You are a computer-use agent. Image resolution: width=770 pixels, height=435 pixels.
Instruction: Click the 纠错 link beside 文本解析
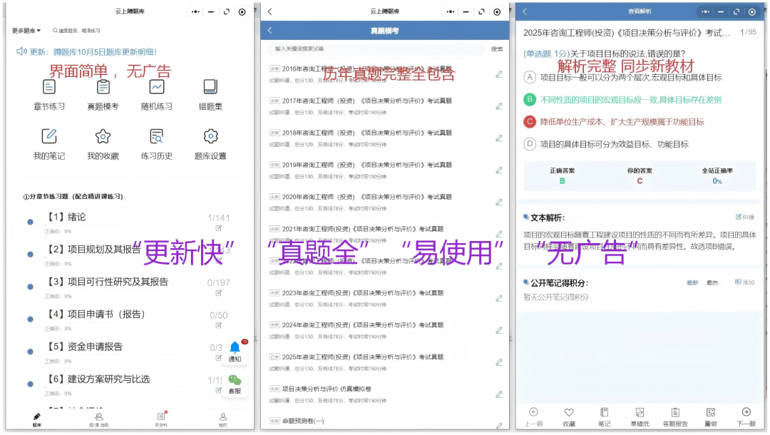746,216
